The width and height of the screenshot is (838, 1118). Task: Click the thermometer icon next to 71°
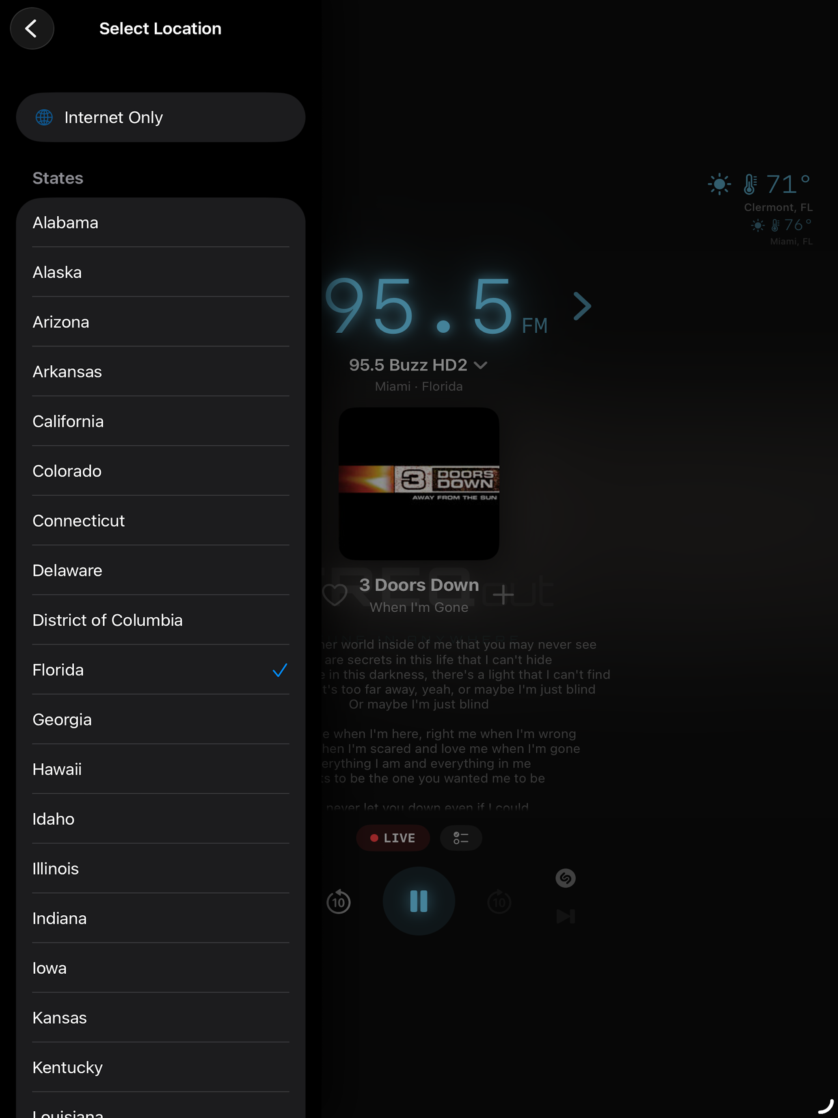[x=749, y=184]
